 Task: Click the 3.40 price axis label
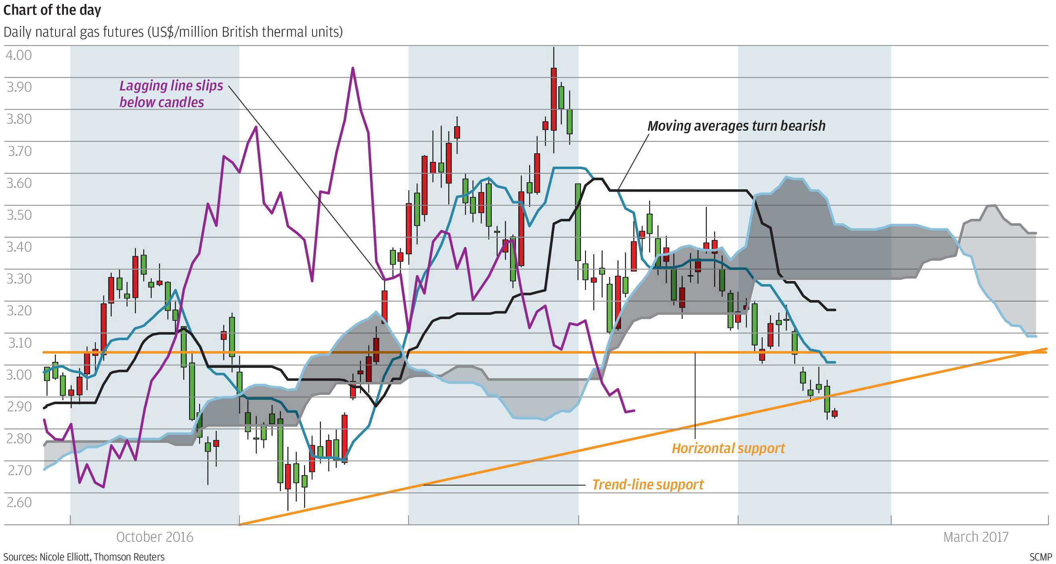[19, 246]
